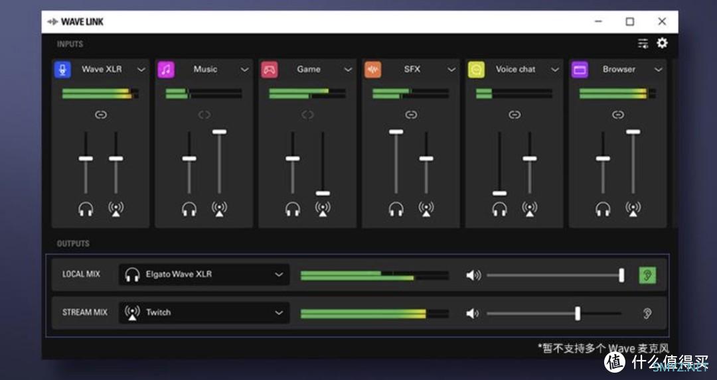Expand the Game channel dropdown
The image size is (717, 380).
pyautogui.click(x=348, y=70)
